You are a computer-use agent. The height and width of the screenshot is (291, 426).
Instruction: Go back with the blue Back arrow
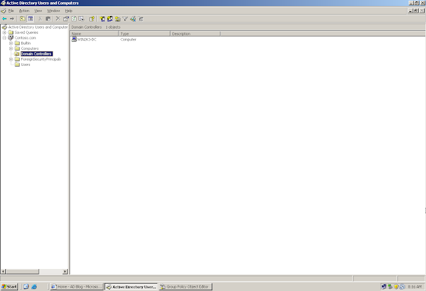tap(5, 19)
